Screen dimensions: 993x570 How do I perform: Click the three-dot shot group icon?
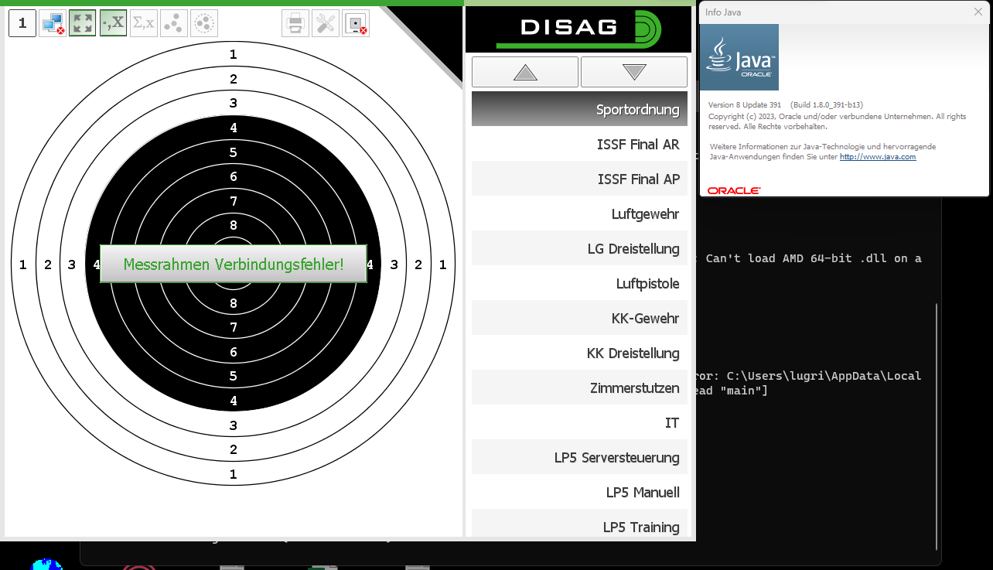pos(174,23)
